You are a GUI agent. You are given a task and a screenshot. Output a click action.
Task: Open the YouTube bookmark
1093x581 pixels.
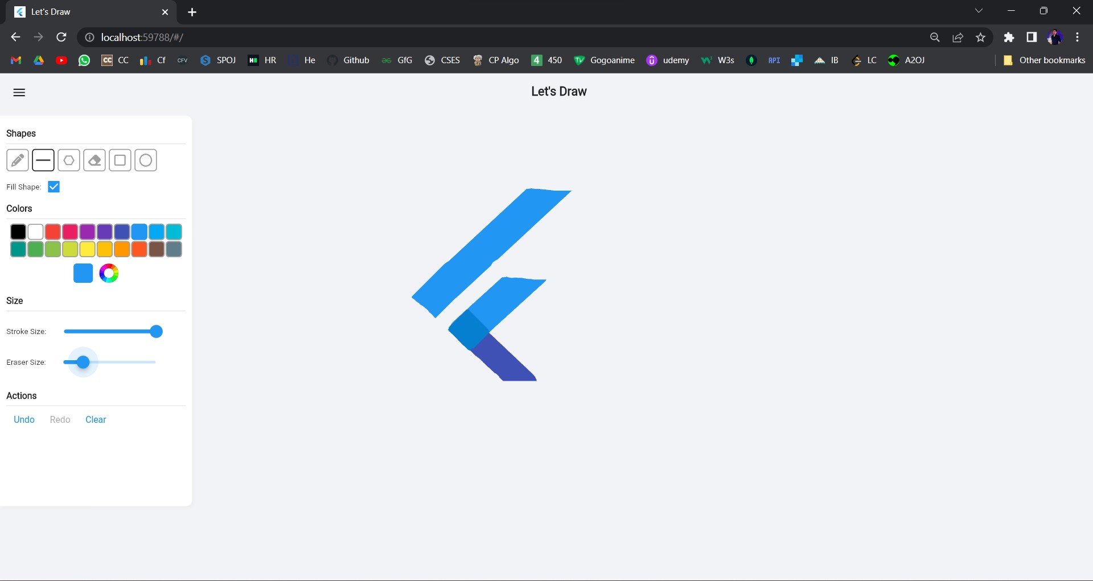click(x=61, y=60)
